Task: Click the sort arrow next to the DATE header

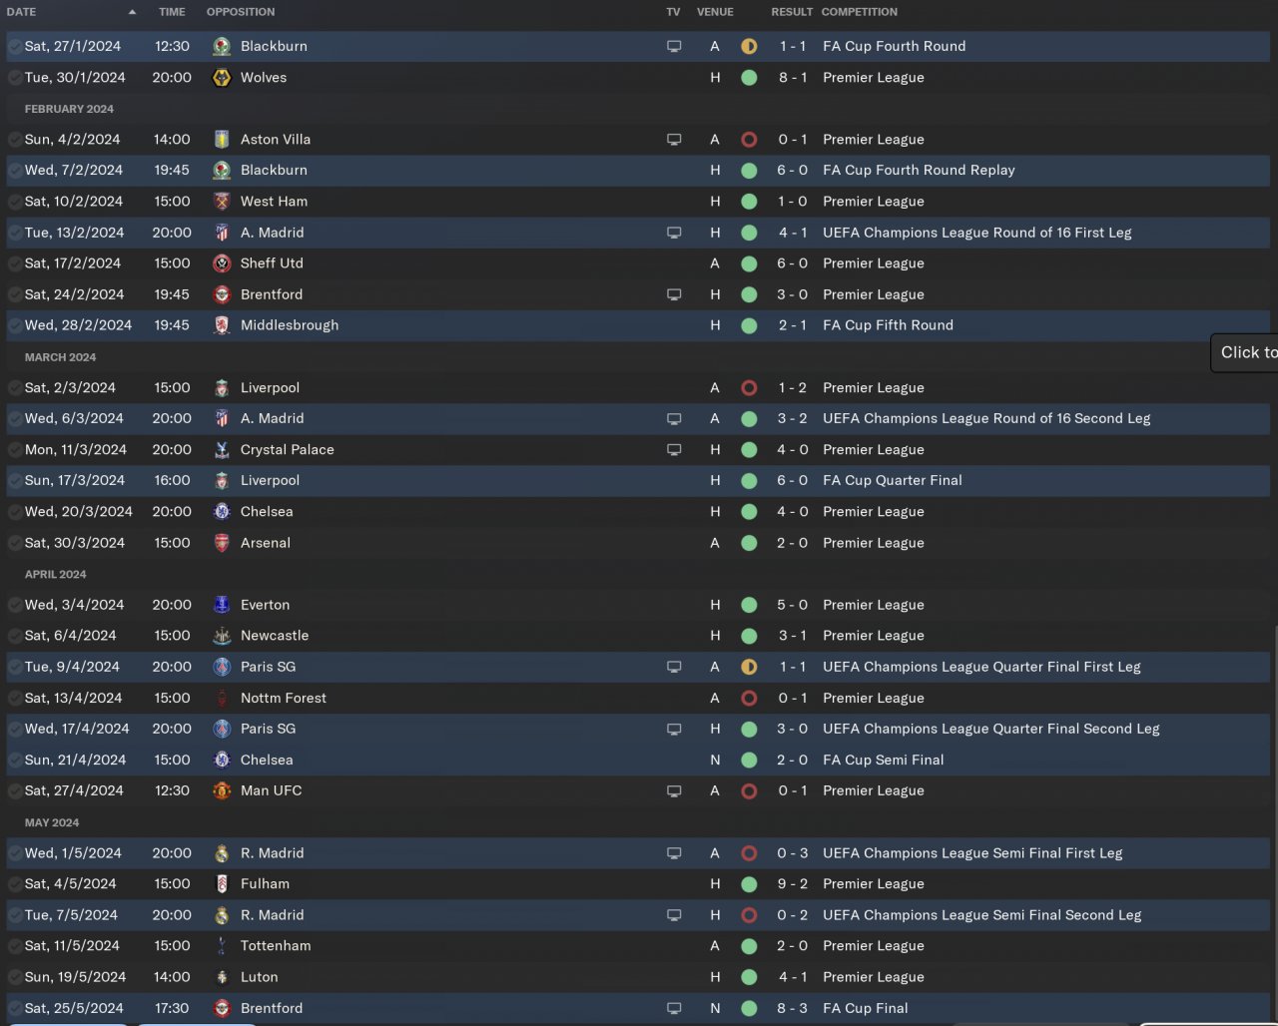Action: coord(132,12)
